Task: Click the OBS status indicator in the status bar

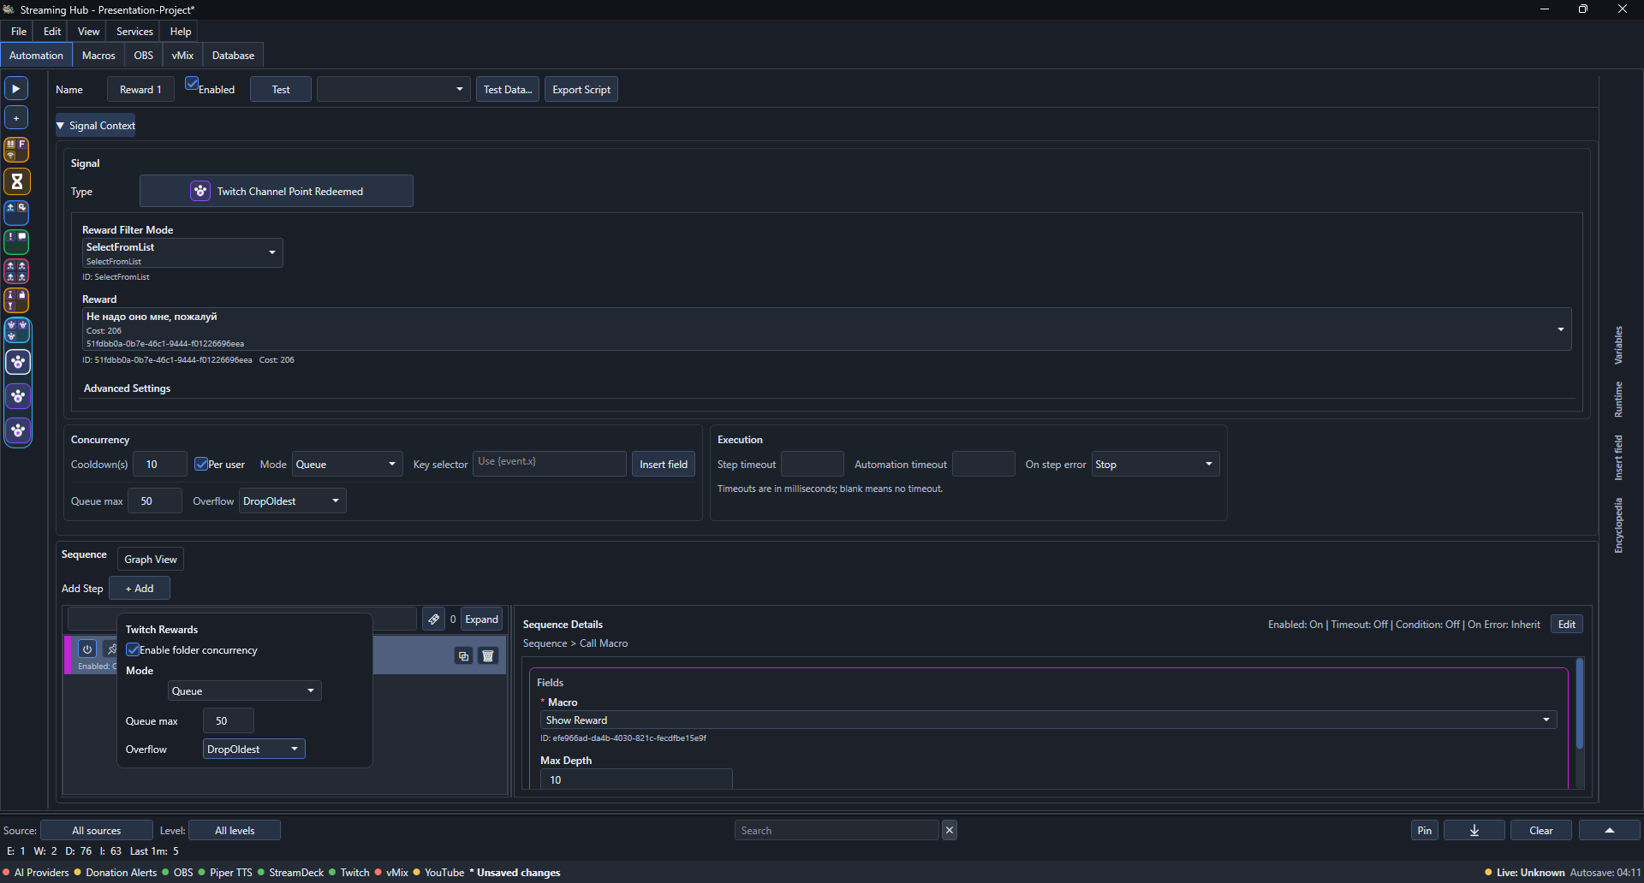Action: point(178,873)
